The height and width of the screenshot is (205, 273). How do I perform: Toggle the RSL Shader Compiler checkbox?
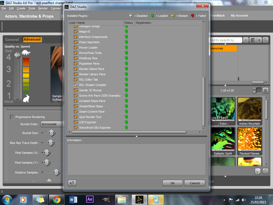76,85
